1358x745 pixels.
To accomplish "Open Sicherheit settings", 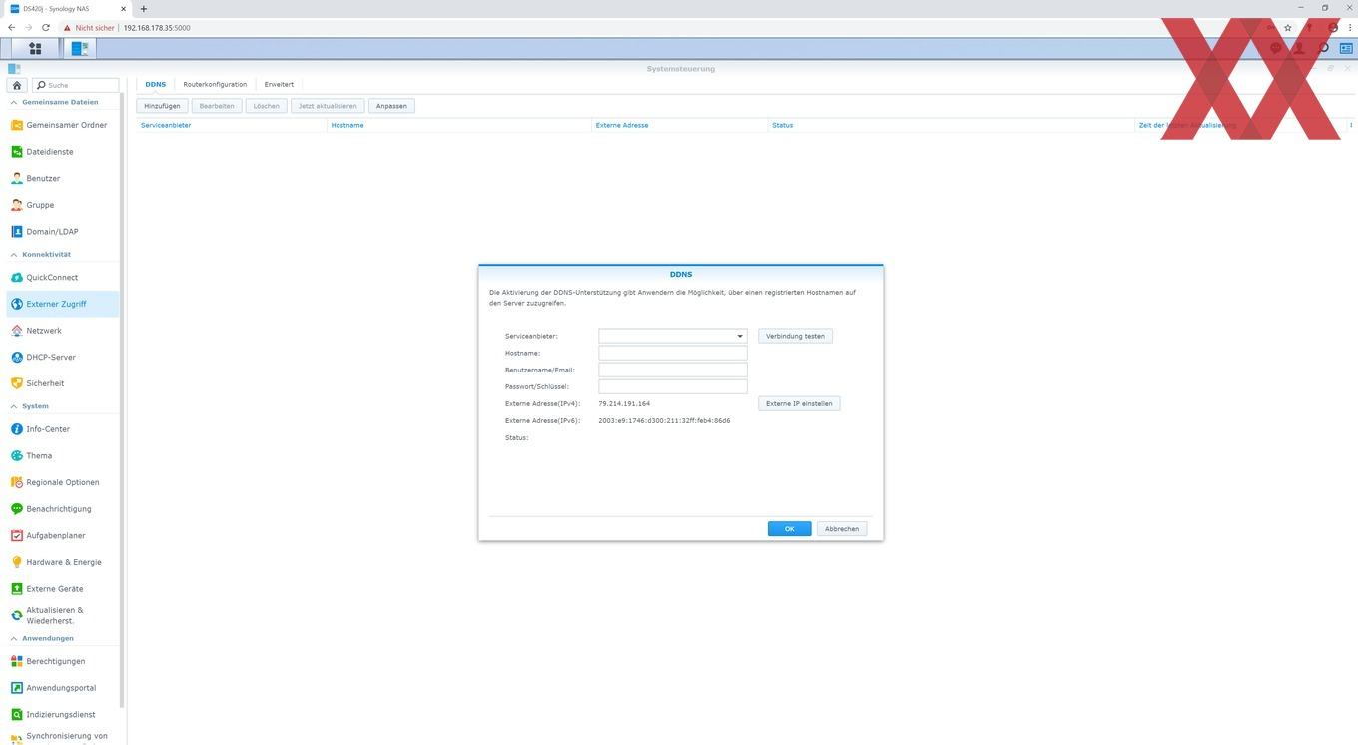I will [63, 383].
